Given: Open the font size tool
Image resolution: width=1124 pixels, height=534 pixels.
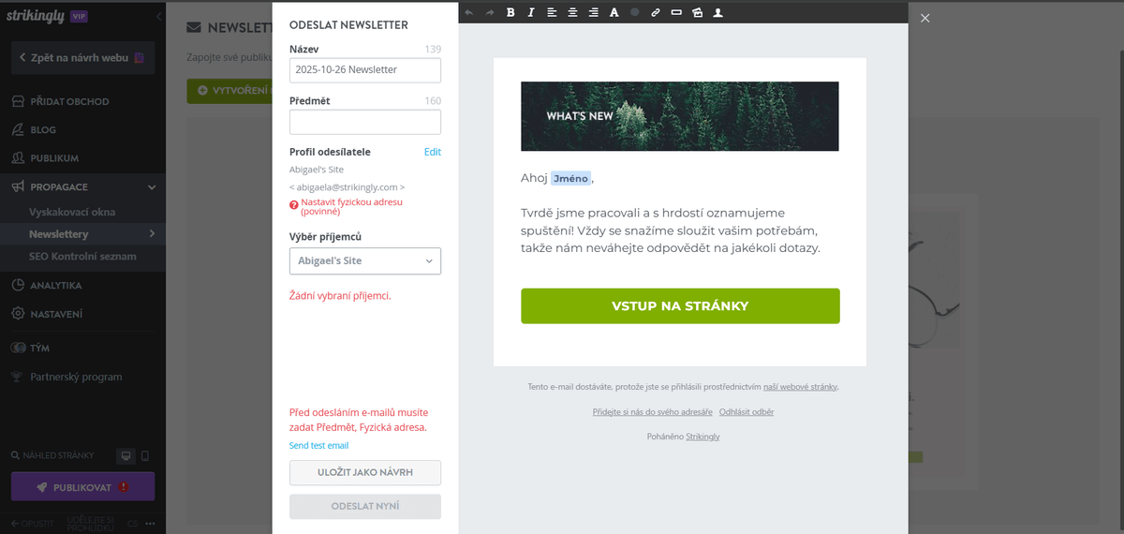Looking at the screenshot, I should click(x=614, y=12).
